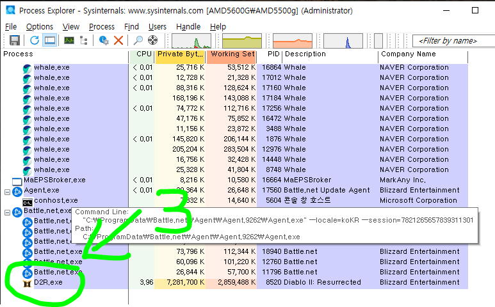Collapse the Agent.exe tree node
The image size is (495, 307).
[x=7, y=192]
